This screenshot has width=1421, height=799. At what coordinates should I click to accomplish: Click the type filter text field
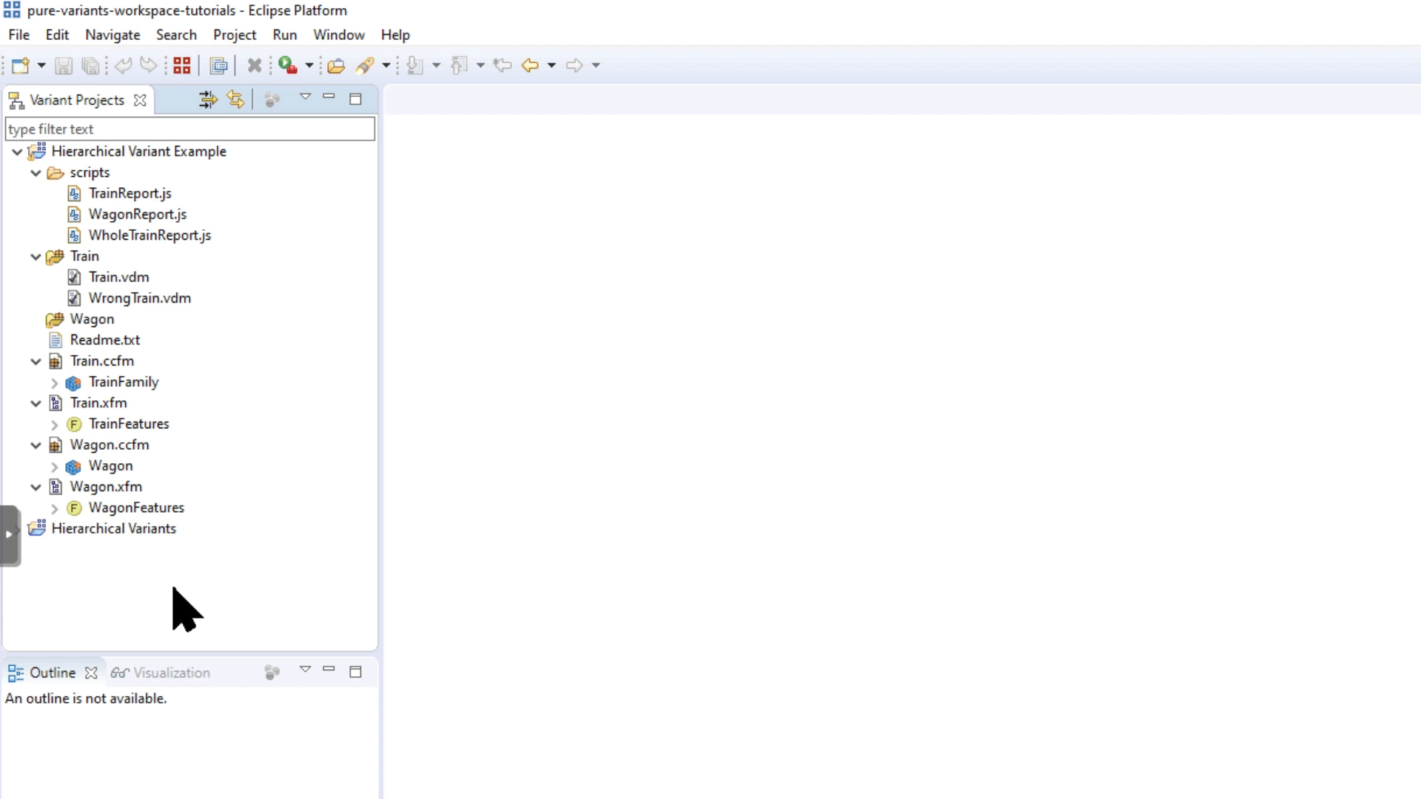(189, 129)
